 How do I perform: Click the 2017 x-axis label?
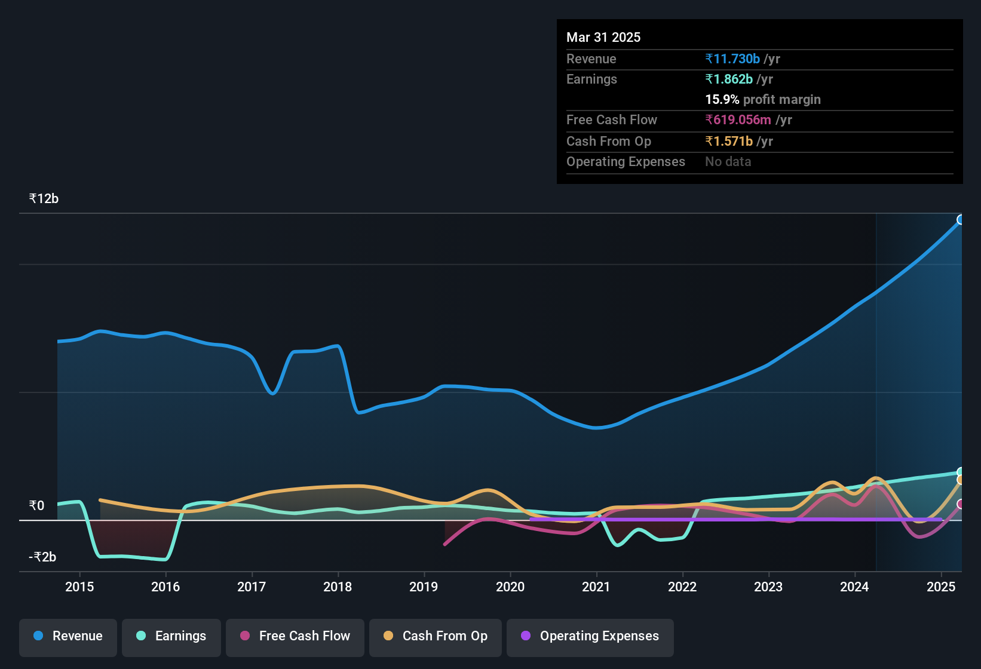coord(252,587)
